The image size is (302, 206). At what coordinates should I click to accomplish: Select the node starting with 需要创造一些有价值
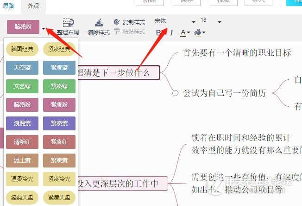coord(246,183)
